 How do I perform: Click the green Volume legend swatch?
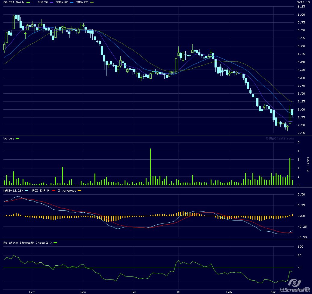17,139
